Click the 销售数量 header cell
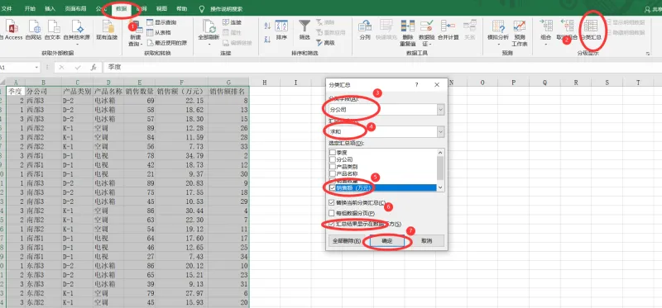The image size is (662, 308). point(140,91)
